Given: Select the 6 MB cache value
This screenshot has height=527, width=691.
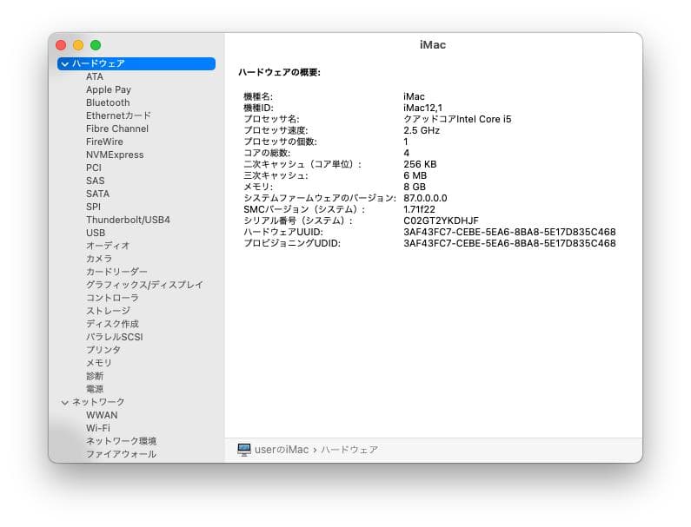Looking at the screenshot, I should 415,175.
